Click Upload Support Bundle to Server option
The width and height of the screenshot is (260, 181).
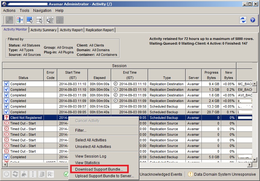[x=104, y=176]
